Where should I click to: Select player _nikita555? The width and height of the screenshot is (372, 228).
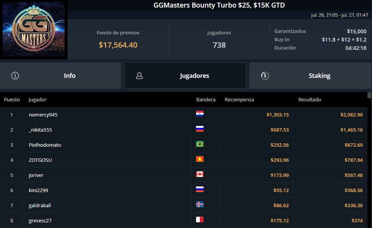coord(40,130)
